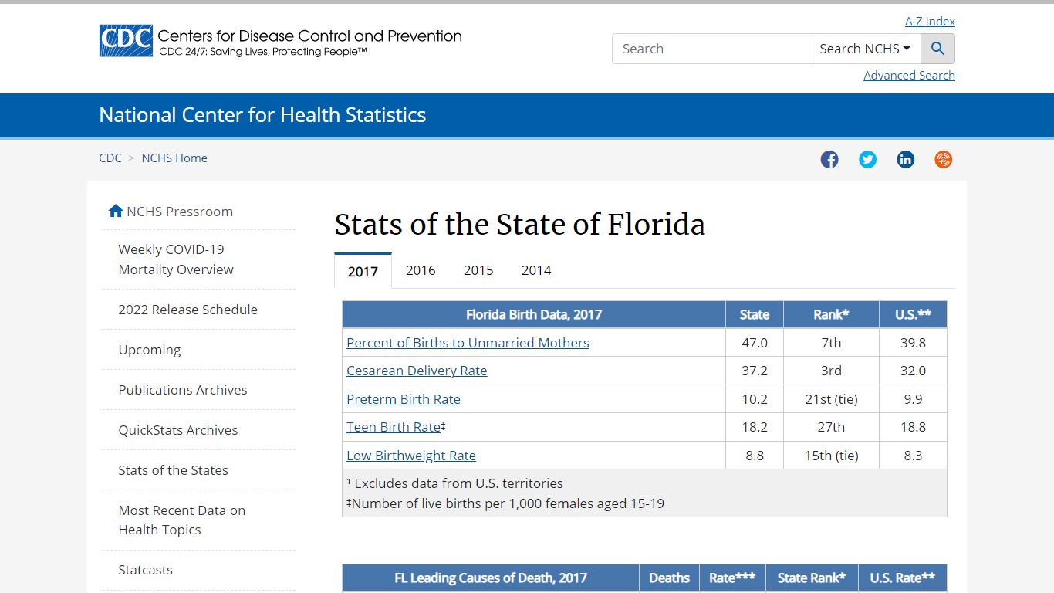Open Cesarean Delivery Rate link
Viewport: 1054px width, 593px height.
417,371
